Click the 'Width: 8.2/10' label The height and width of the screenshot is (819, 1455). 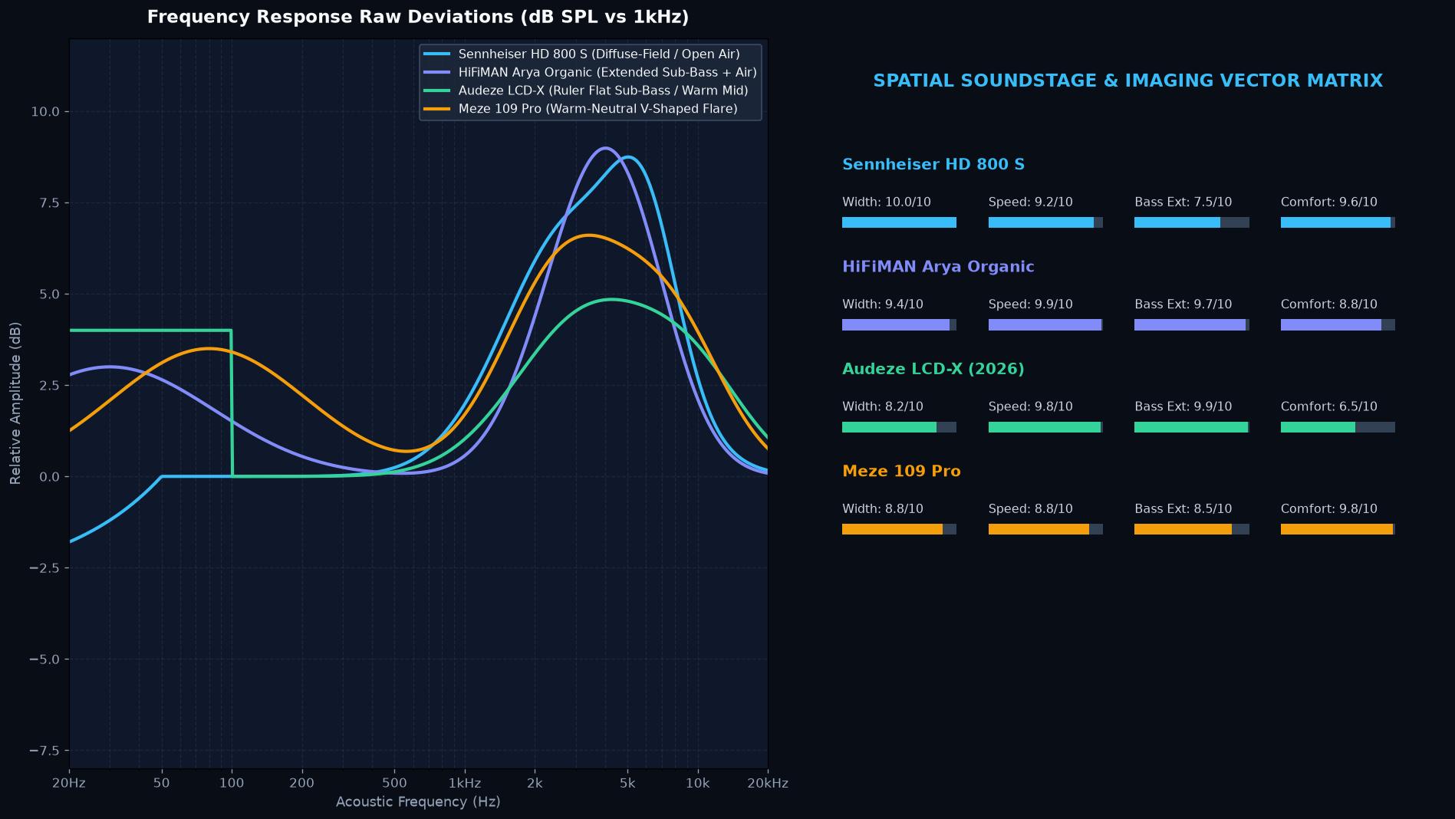tap(883, 406)
